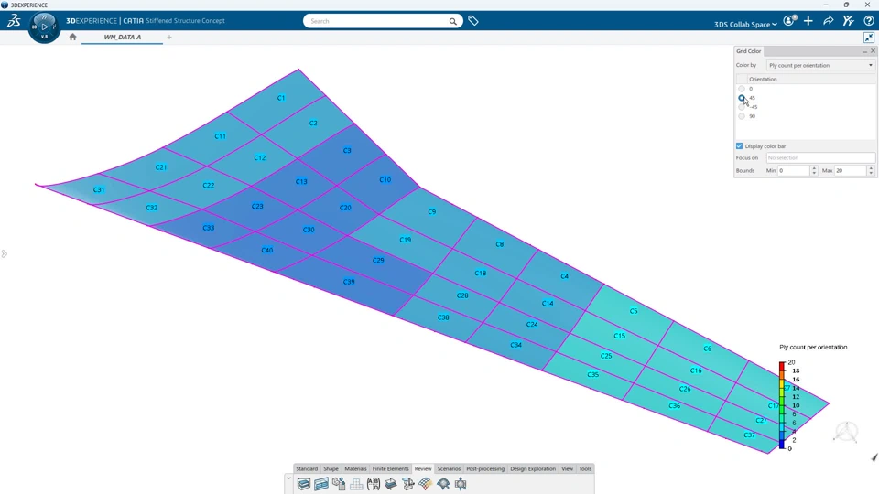Switch to the Post-processing tab

485,468
